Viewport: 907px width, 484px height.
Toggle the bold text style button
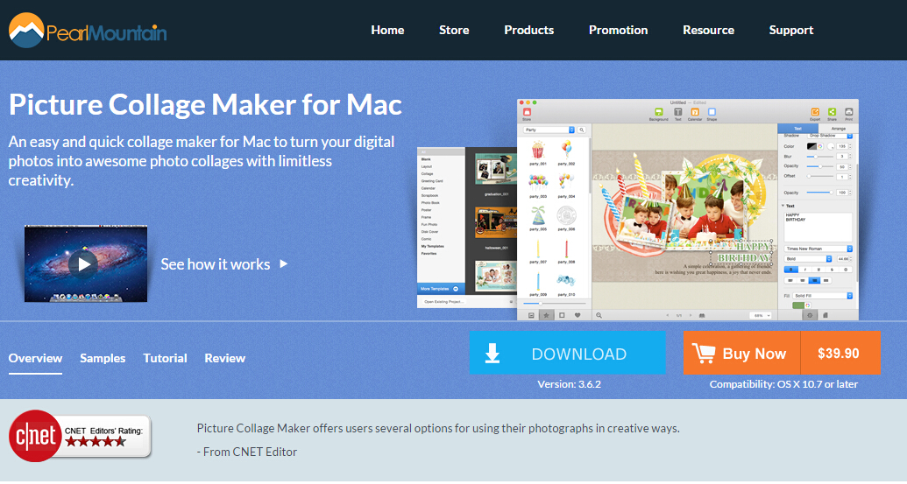(790, 270)
